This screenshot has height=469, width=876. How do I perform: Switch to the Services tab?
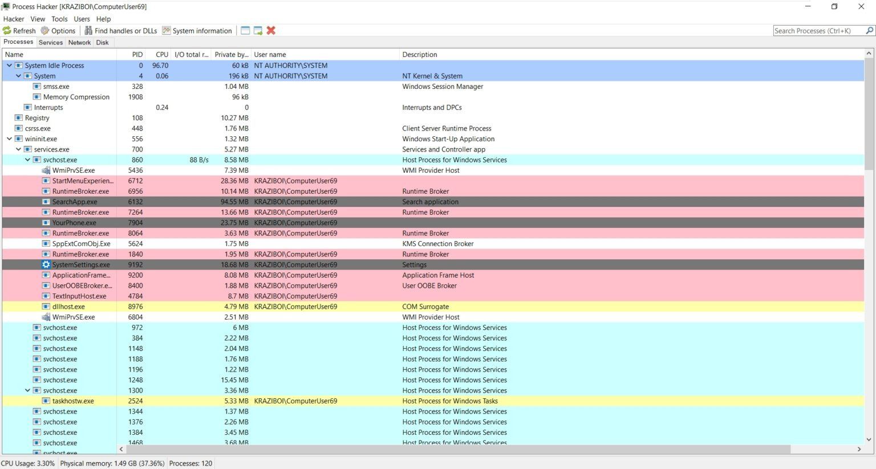point(51,42)
